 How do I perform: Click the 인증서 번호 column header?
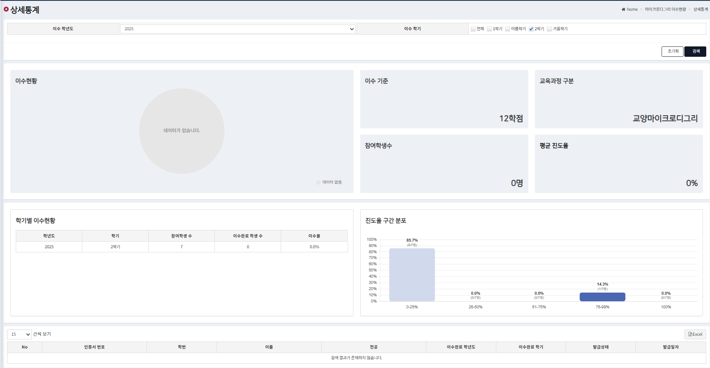pyautogui.click(x=94, y=347)
